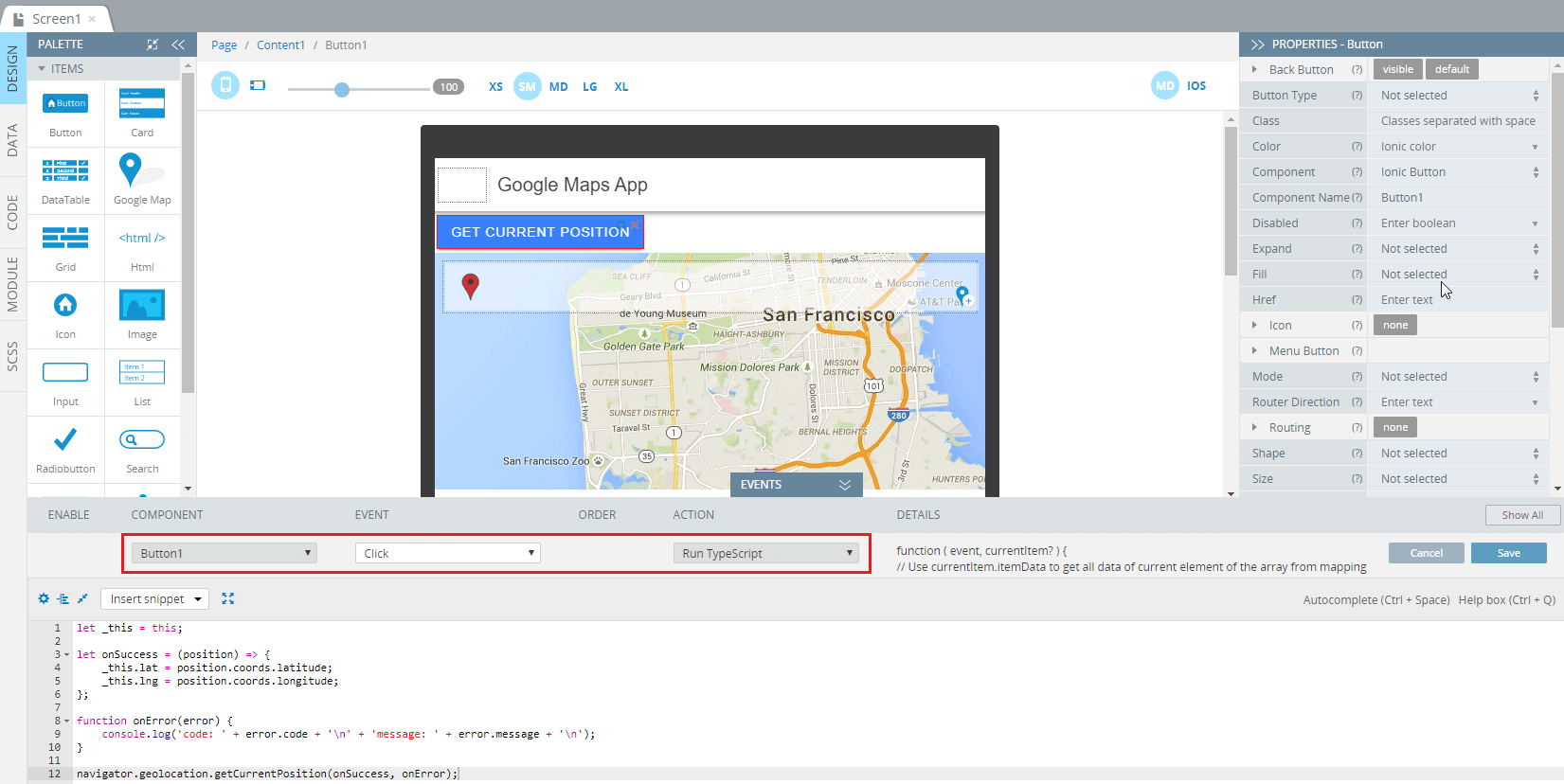Click the zoom slider handle
The height and width of the screenshot is (784, 1564).
342,89
